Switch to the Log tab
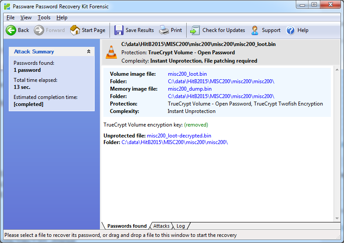Image resolution: width=344 pixels, height=243 pixels. click(x=181, y=226)
